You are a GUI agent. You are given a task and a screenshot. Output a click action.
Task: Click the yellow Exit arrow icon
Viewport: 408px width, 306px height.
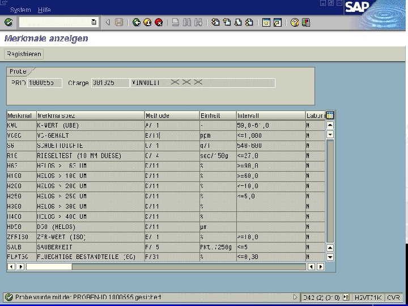pos(147,22)
